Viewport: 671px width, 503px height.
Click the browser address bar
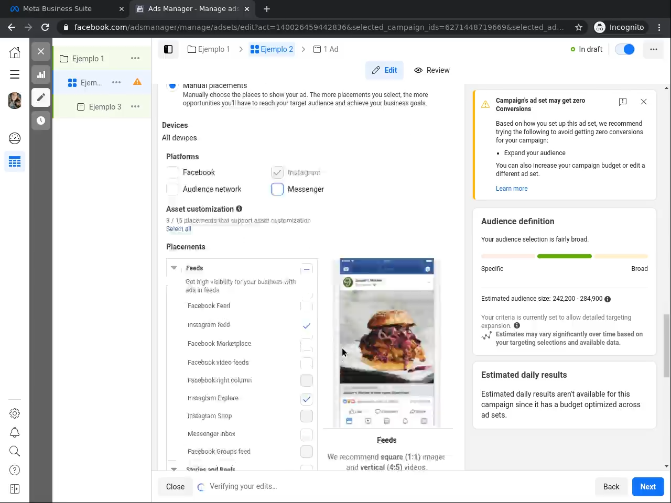pyautogui.click(x=319, y=27)
